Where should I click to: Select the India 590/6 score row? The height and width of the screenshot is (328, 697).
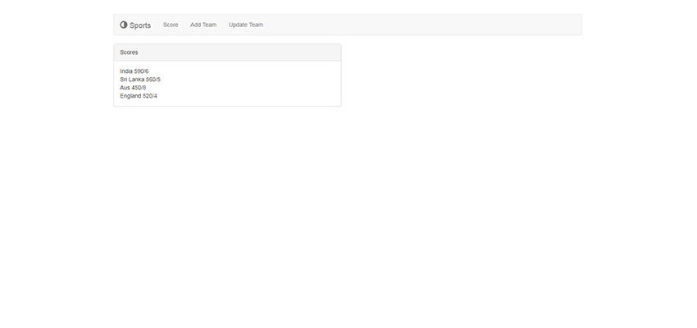coord(134,71)
